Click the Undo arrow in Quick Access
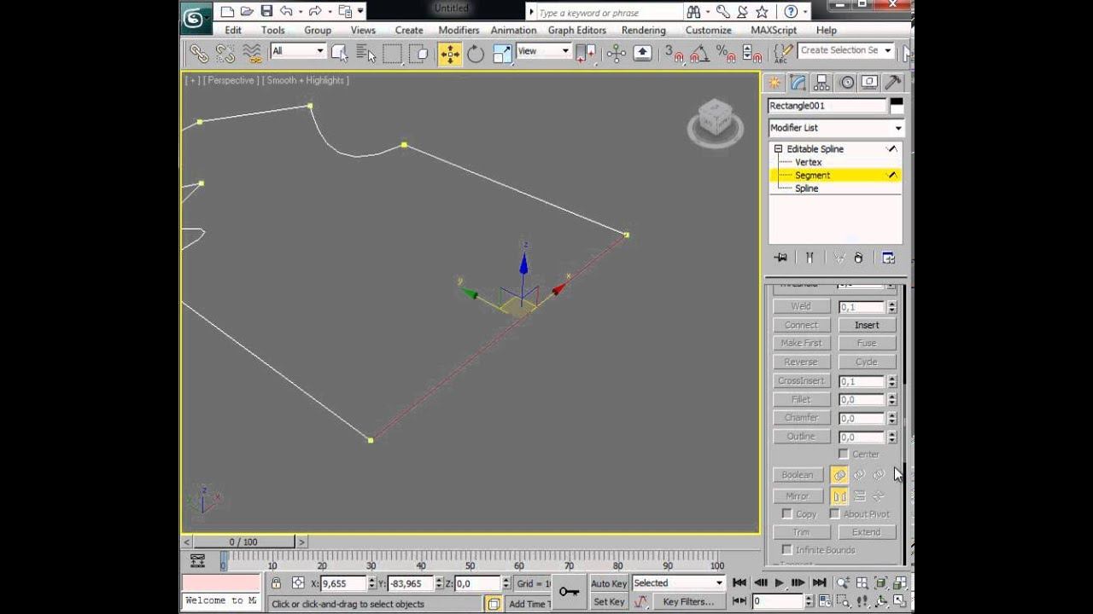The width and height of the screenshot is (1093, 614). [x=286, y=11]
